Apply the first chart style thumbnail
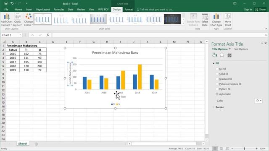This screenshot has height=151, width=269. [43, 19]
